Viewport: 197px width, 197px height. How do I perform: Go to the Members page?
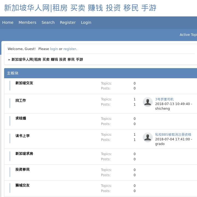tap(27, 22)
